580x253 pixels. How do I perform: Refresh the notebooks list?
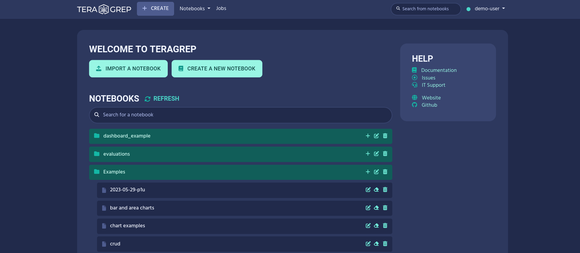pyautogui.click(x=162, y=99)
